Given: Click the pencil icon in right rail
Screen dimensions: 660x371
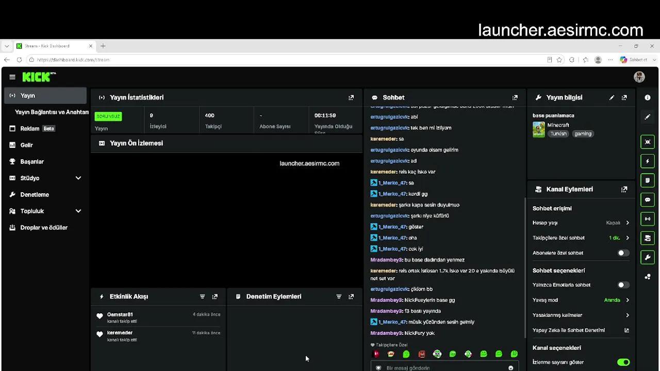Looking at the screenshot, I should 648,117.
